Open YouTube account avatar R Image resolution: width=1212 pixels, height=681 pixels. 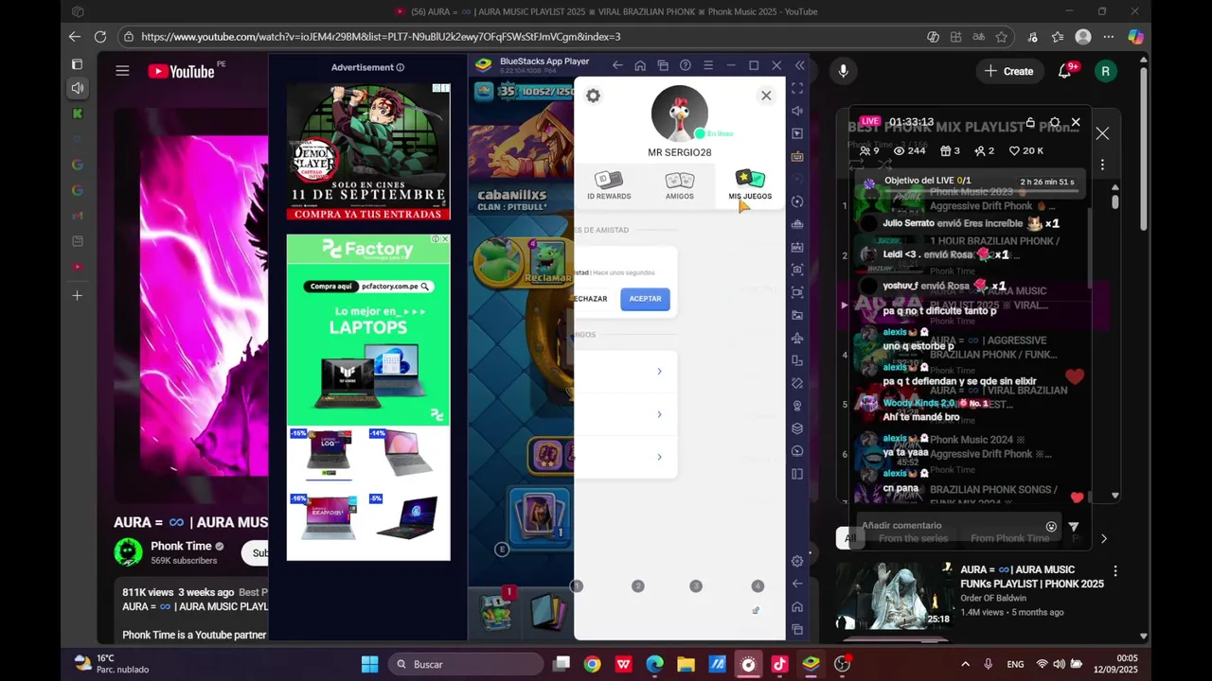point(1105,71)
